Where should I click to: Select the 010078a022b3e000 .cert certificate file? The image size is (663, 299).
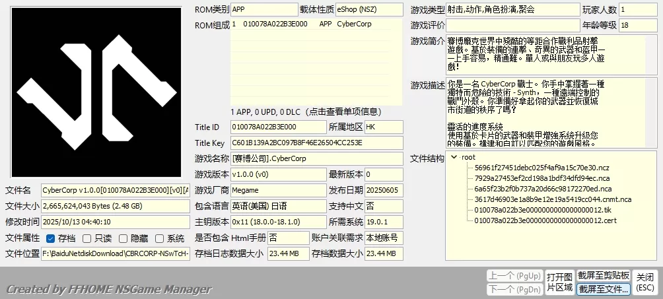(545, 220)
